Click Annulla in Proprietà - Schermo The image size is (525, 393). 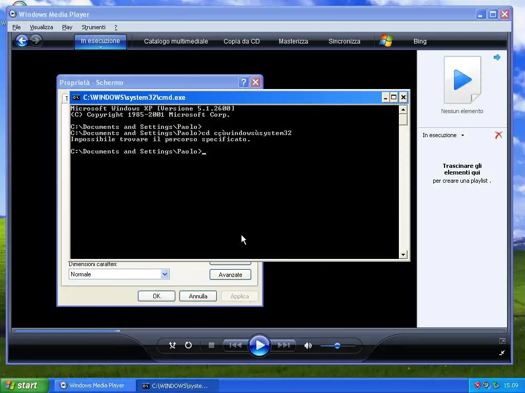pyautogui.click(x=198, y=296)
